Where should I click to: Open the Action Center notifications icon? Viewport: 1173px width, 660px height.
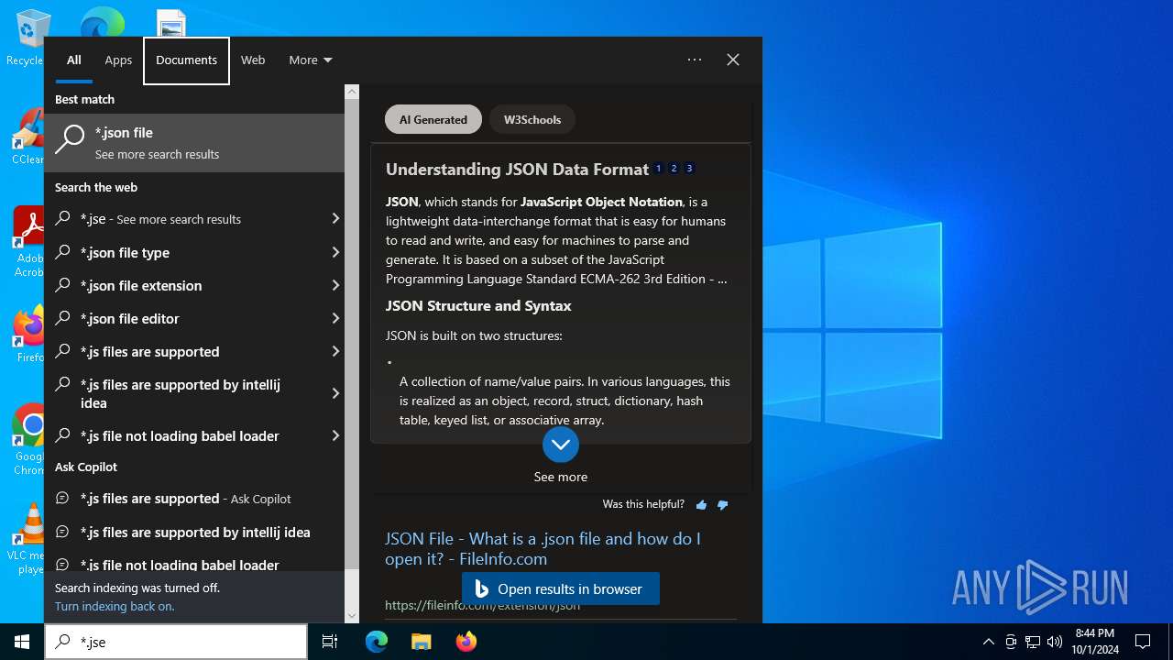[1143, 642]
